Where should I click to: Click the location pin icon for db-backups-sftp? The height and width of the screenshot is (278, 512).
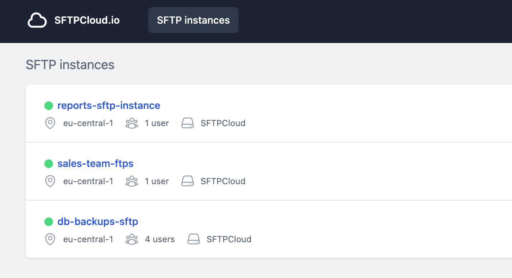coord(50,239)
